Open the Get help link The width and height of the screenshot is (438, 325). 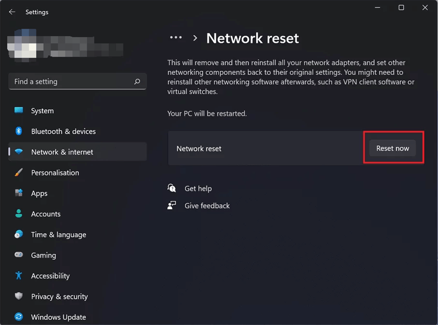click(x=198, y=189)
